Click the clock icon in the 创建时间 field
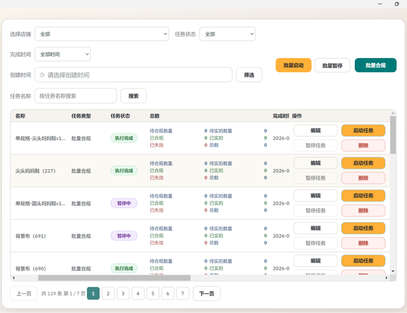Viewport: 407px width, 313px height. coord(42,75)
